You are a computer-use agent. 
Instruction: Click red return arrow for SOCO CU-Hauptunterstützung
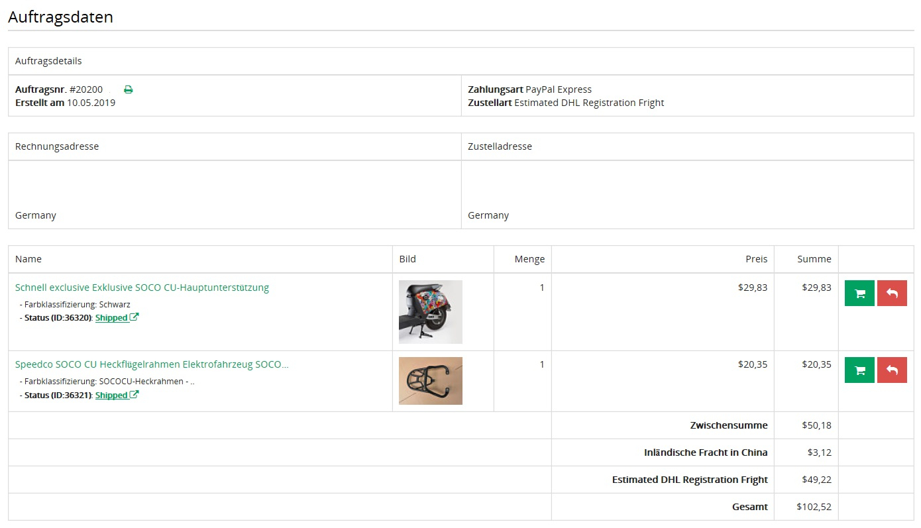coord(892,293)
